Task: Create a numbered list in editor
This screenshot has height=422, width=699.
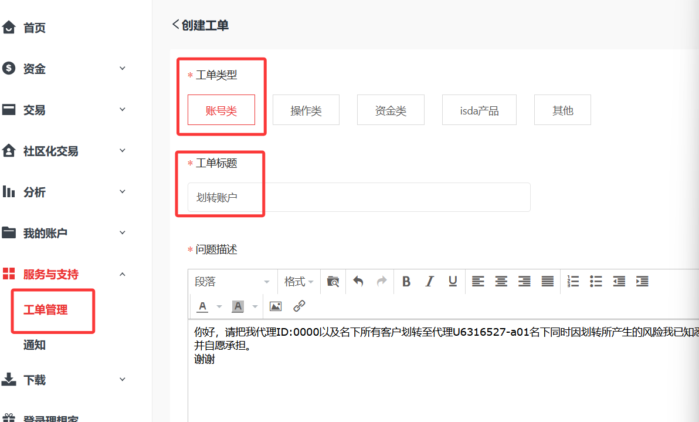Action: pos(573,282)
